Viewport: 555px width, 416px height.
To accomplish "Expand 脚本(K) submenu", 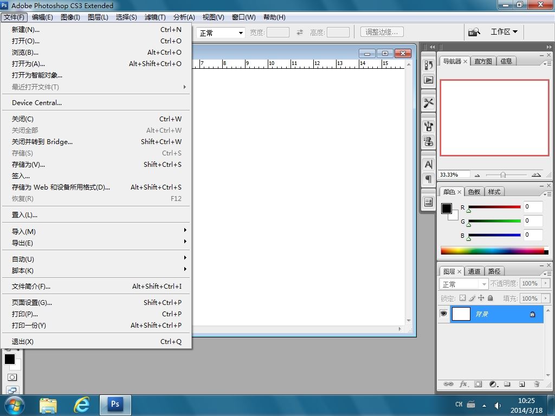I will point(96,270).
